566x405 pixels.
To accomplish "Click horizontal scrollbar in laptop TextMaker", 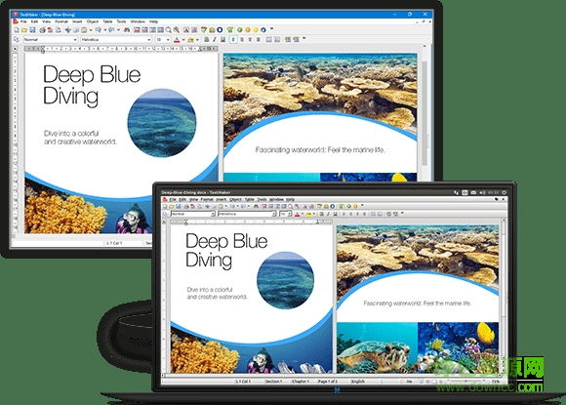I will pos(332,376).
